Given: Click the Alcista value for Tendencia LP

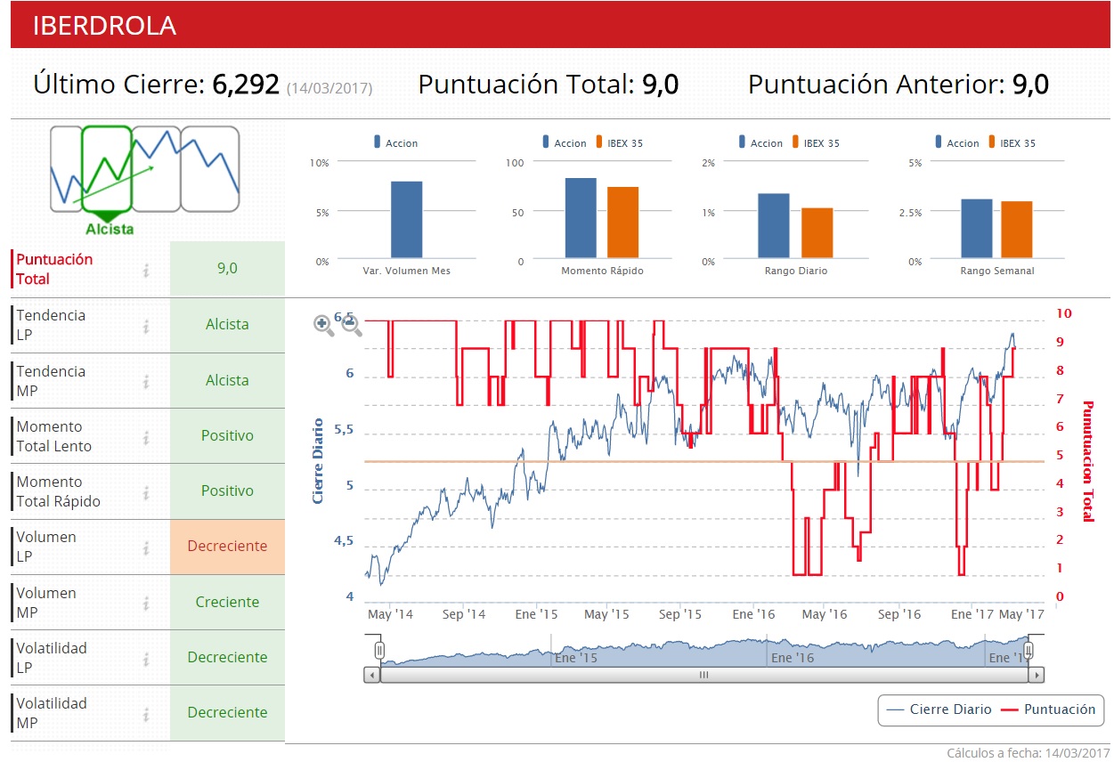Looking at the screenshot, I should [x=227, y=325].
